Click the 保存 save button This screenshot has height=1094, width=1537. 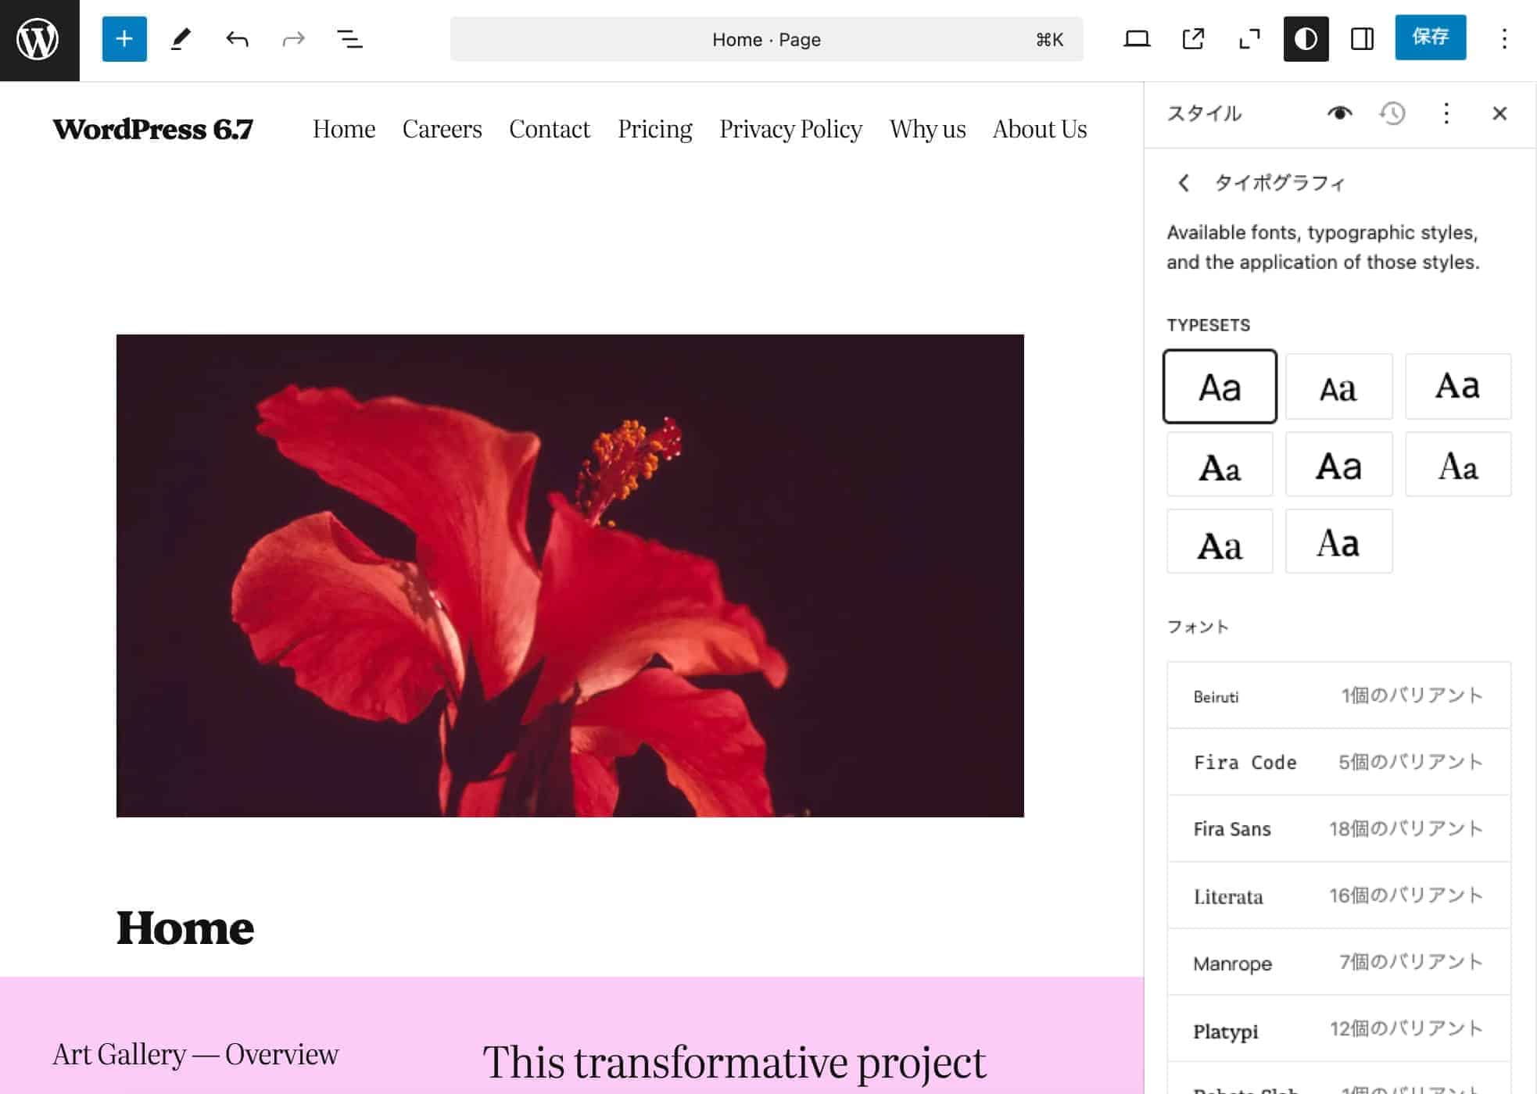coord(1431,38)
